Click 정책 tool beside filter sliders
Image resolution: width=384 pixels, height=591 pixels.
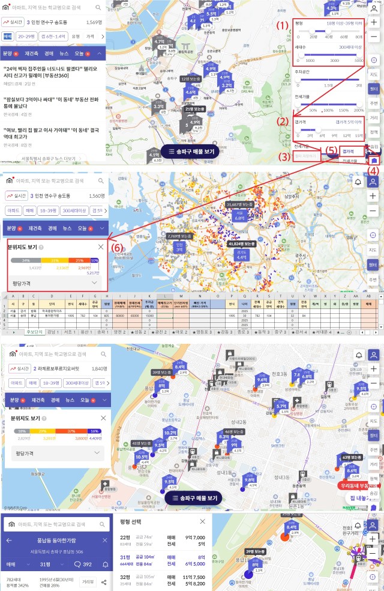(x=374, y=132)
